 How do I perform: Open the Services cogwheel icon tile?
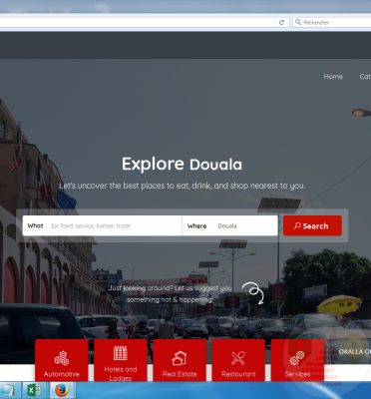[297, 358]
